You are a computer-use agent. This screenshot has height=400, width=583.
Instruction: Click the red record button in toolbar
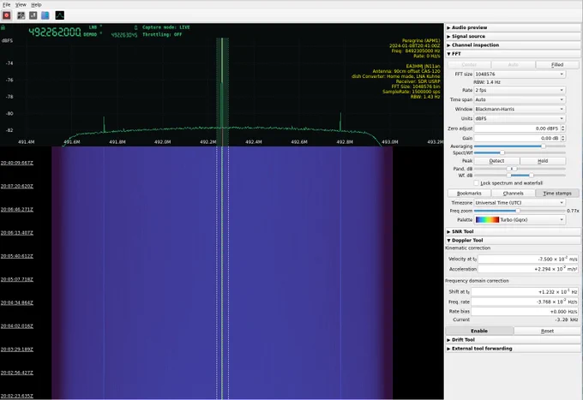[7, 15]
